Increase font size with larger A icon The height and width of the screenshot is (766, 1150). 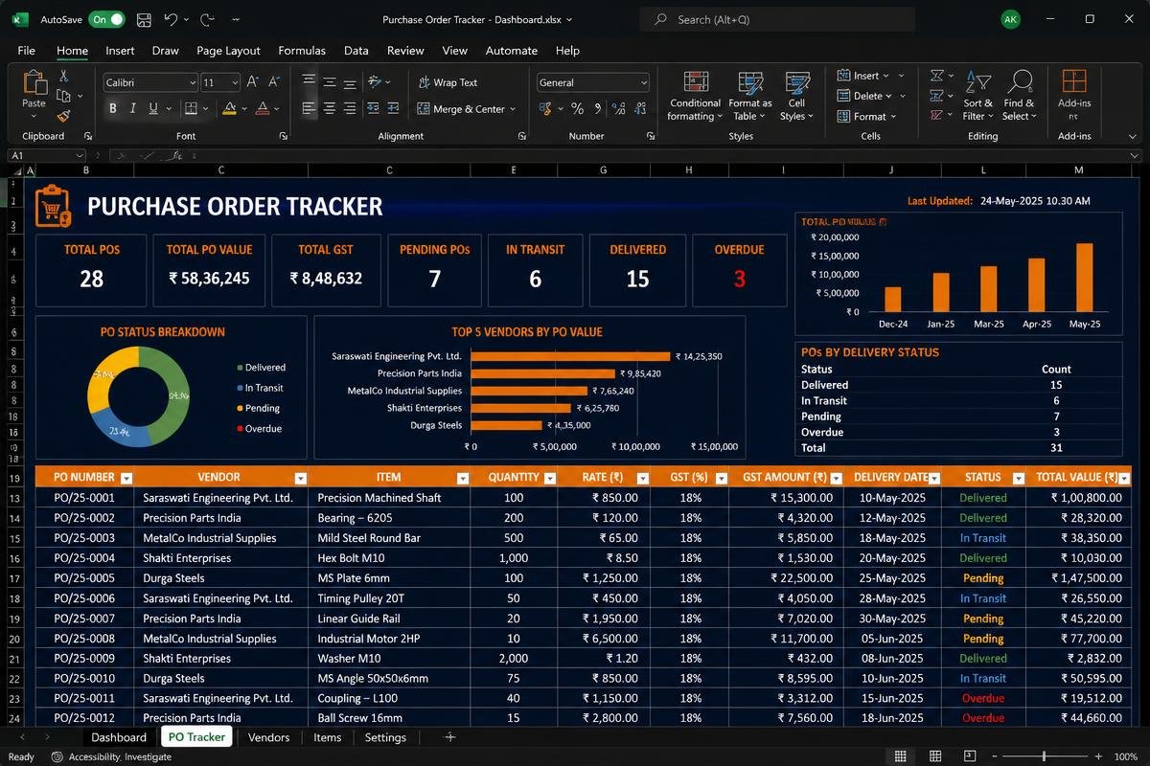pos(253,82)
